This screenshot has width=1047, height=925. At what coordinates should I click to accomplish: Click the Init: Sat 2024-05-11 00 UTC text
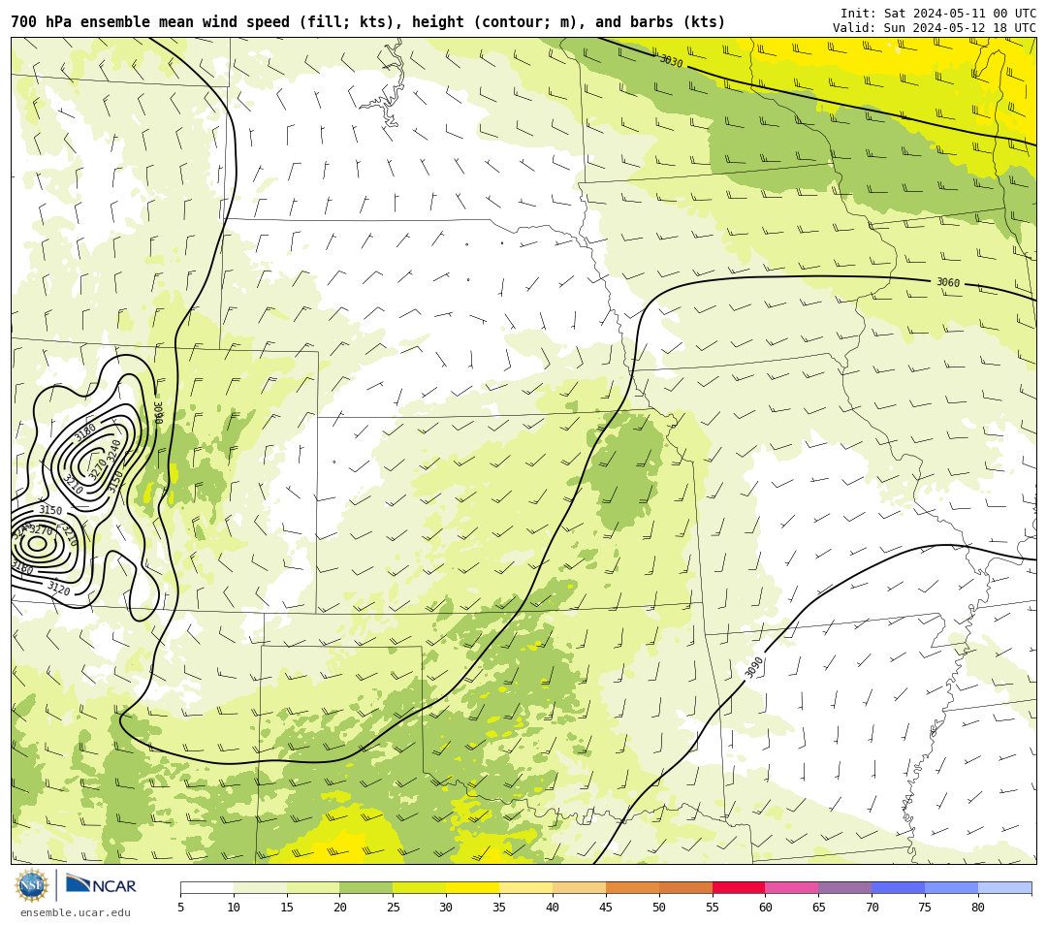938,14
